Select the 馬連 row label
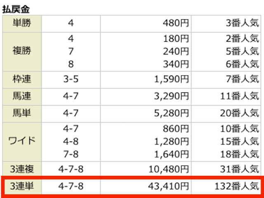This screenshot has height=198, width=264. click(x=22, y=97)
